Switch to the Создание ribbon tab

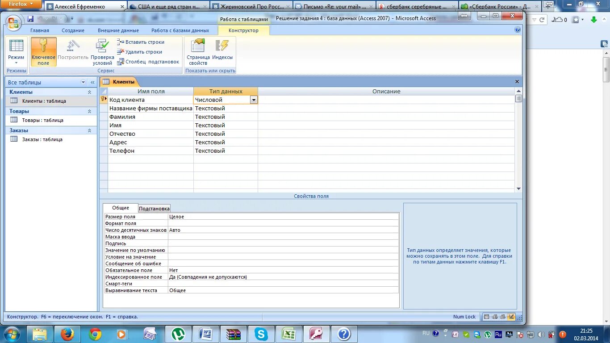(73, 30)
